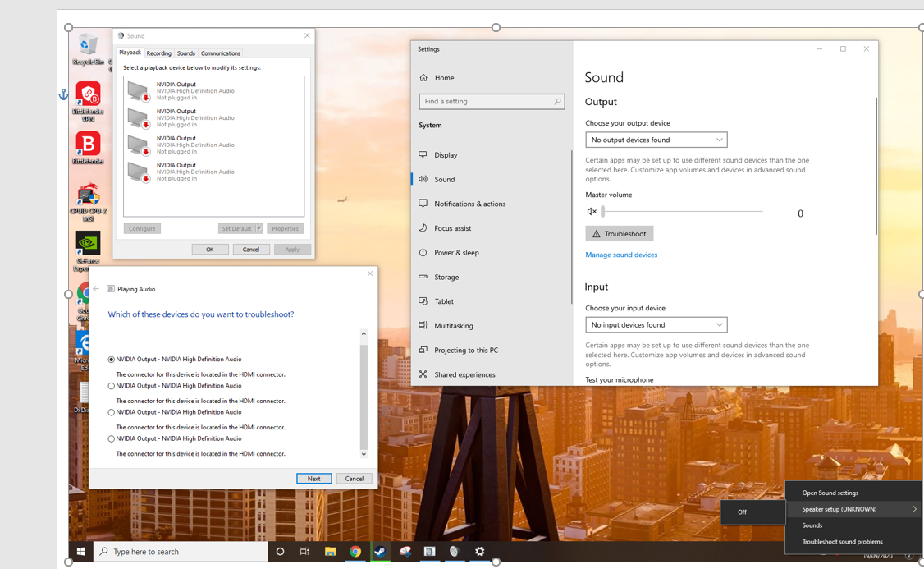Expand the Speaker setup (UNKNOWN) submenu
The image size is (924, 569).
[x=852, y=509]
